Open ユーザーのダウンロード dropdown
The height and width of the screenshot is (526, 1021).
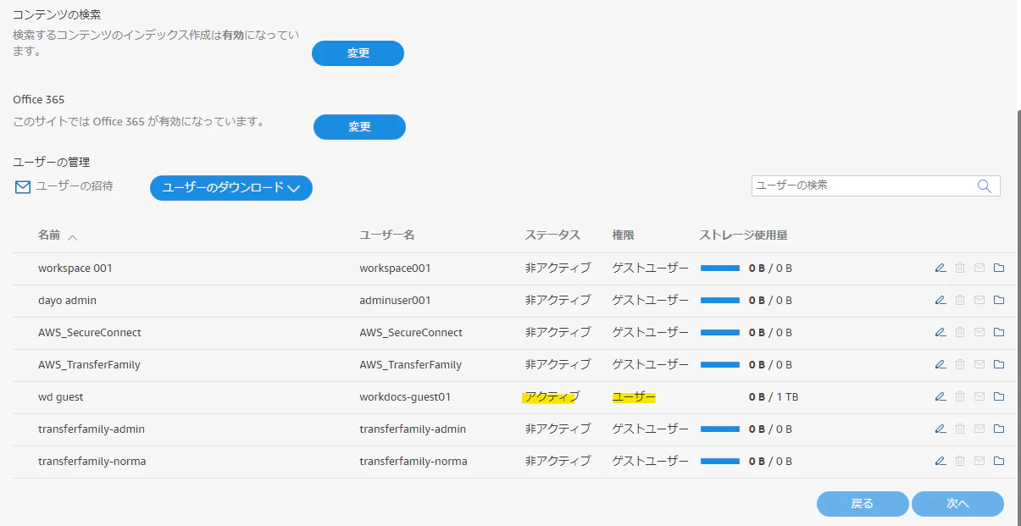pos(231,188)
